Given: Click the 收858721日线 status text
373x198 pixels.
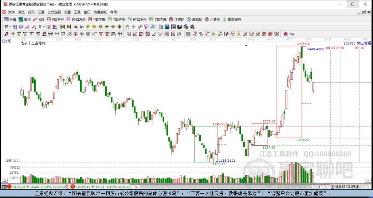Looking at the screenshot, I should click(347, 187).
